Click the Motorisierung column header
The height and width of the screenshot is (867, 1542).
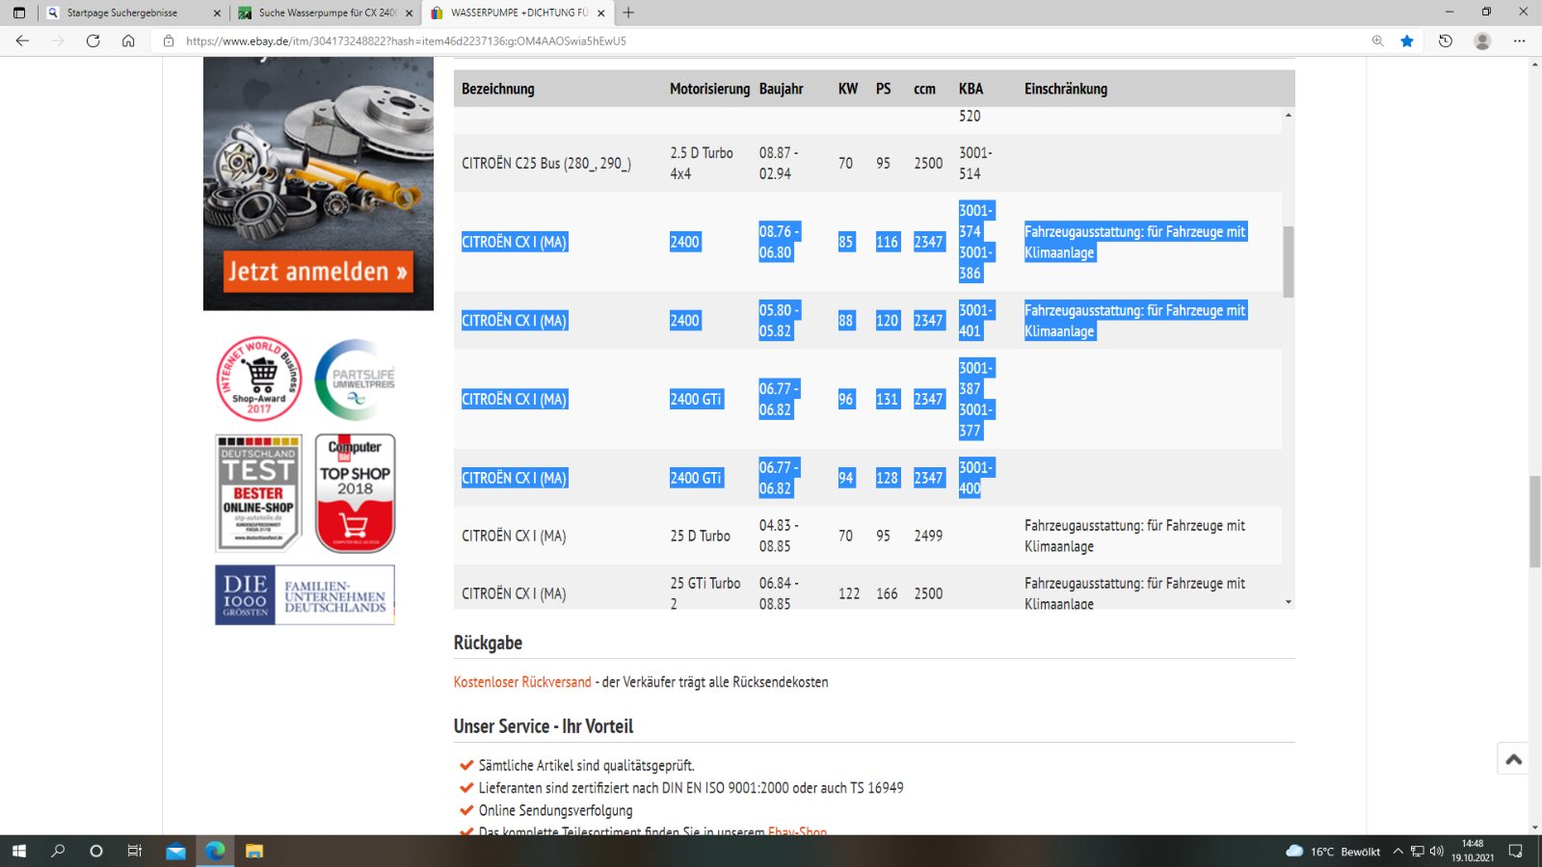click(x=710, y=89)
